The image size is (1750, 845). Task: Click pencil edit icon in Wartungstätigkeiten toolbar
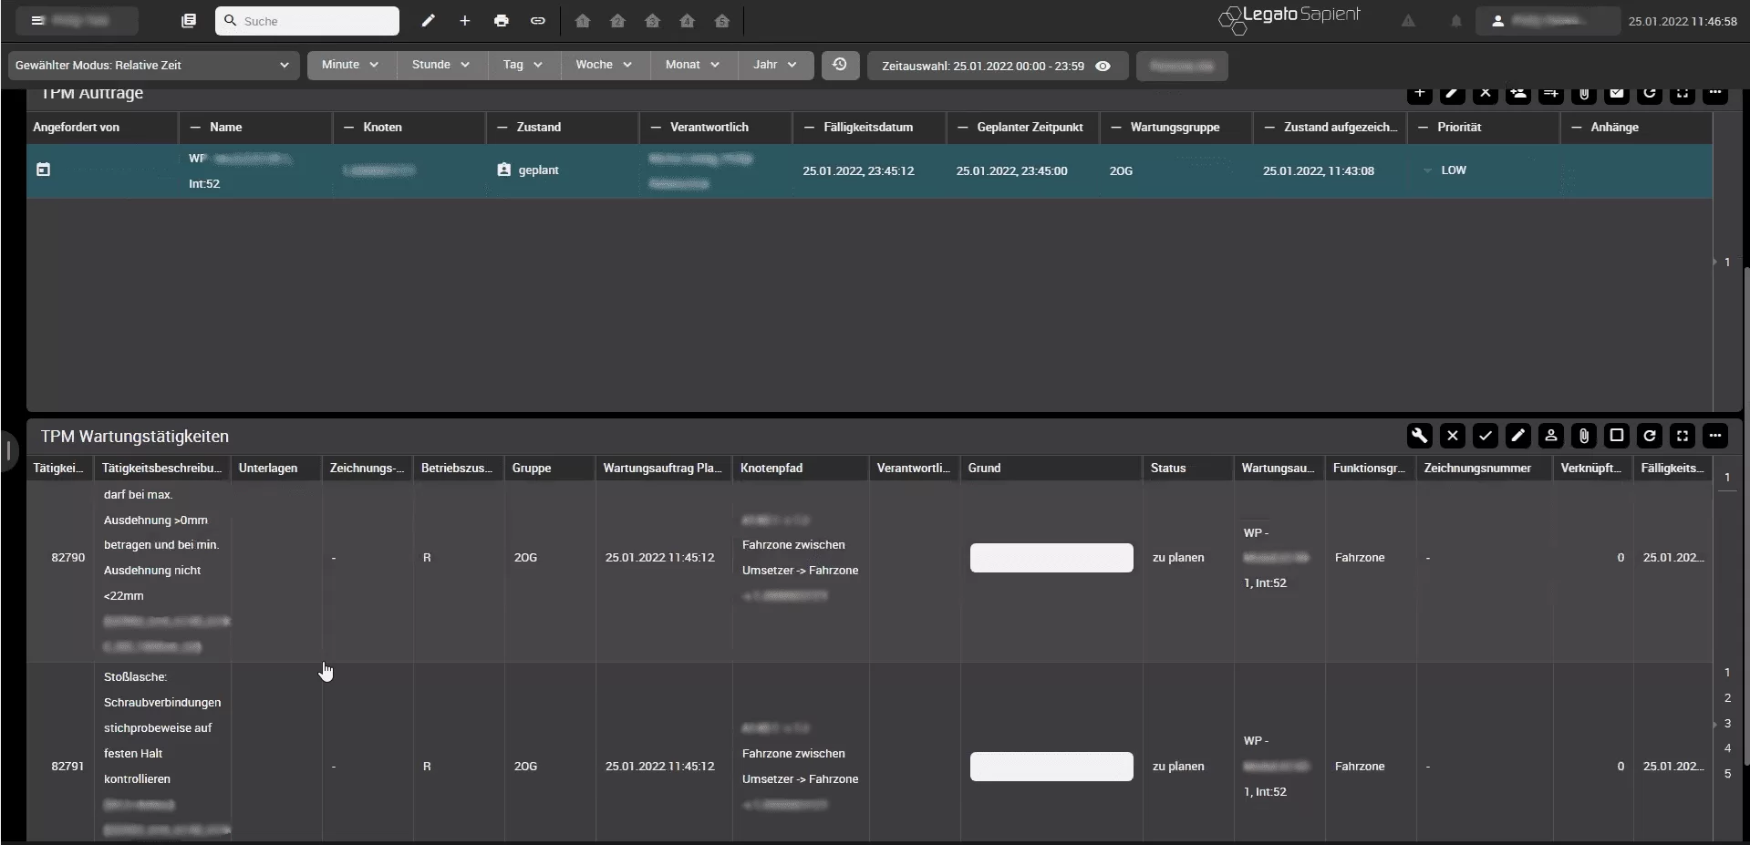1518,436
